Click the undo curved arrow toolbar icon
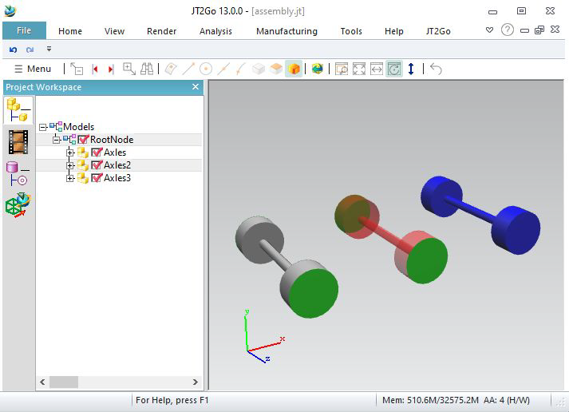 [436, 69]
